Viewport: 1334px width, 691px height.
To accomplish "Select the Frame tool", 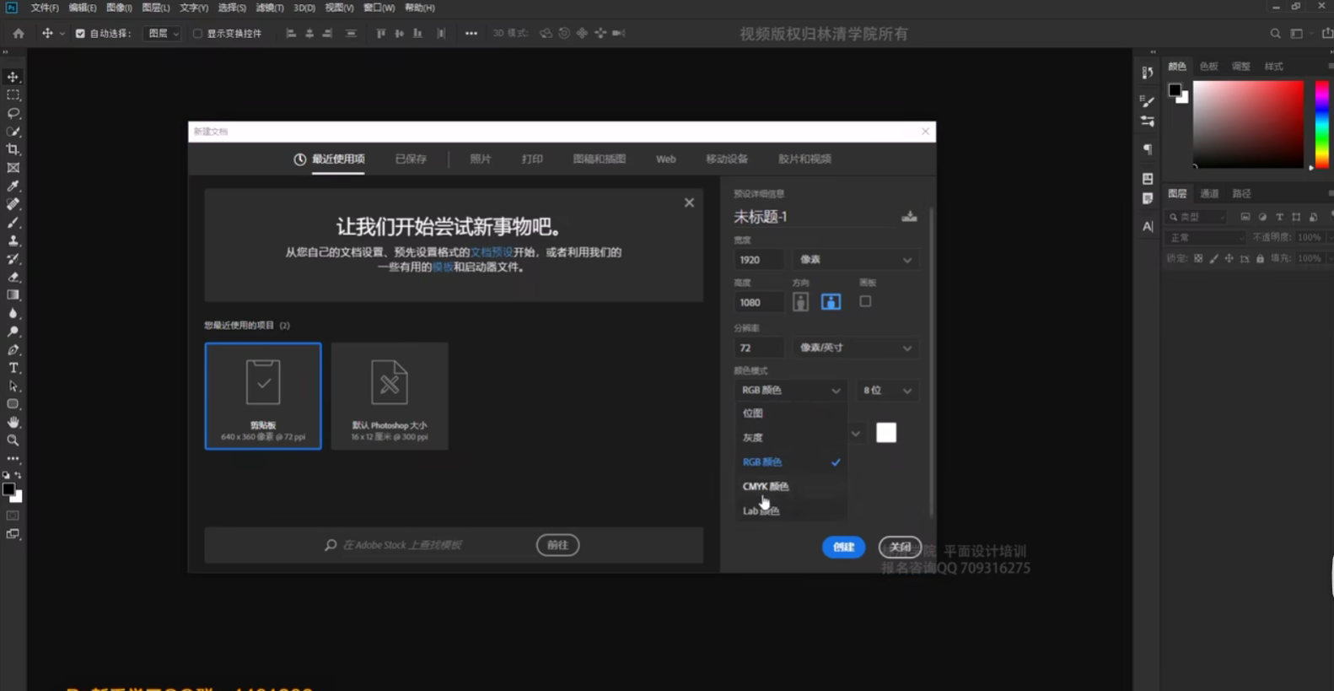I will [x=13, y=168].
